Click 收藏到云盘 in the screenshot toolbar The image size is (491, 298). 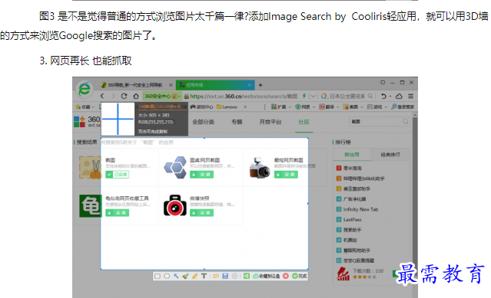(267, 276)
